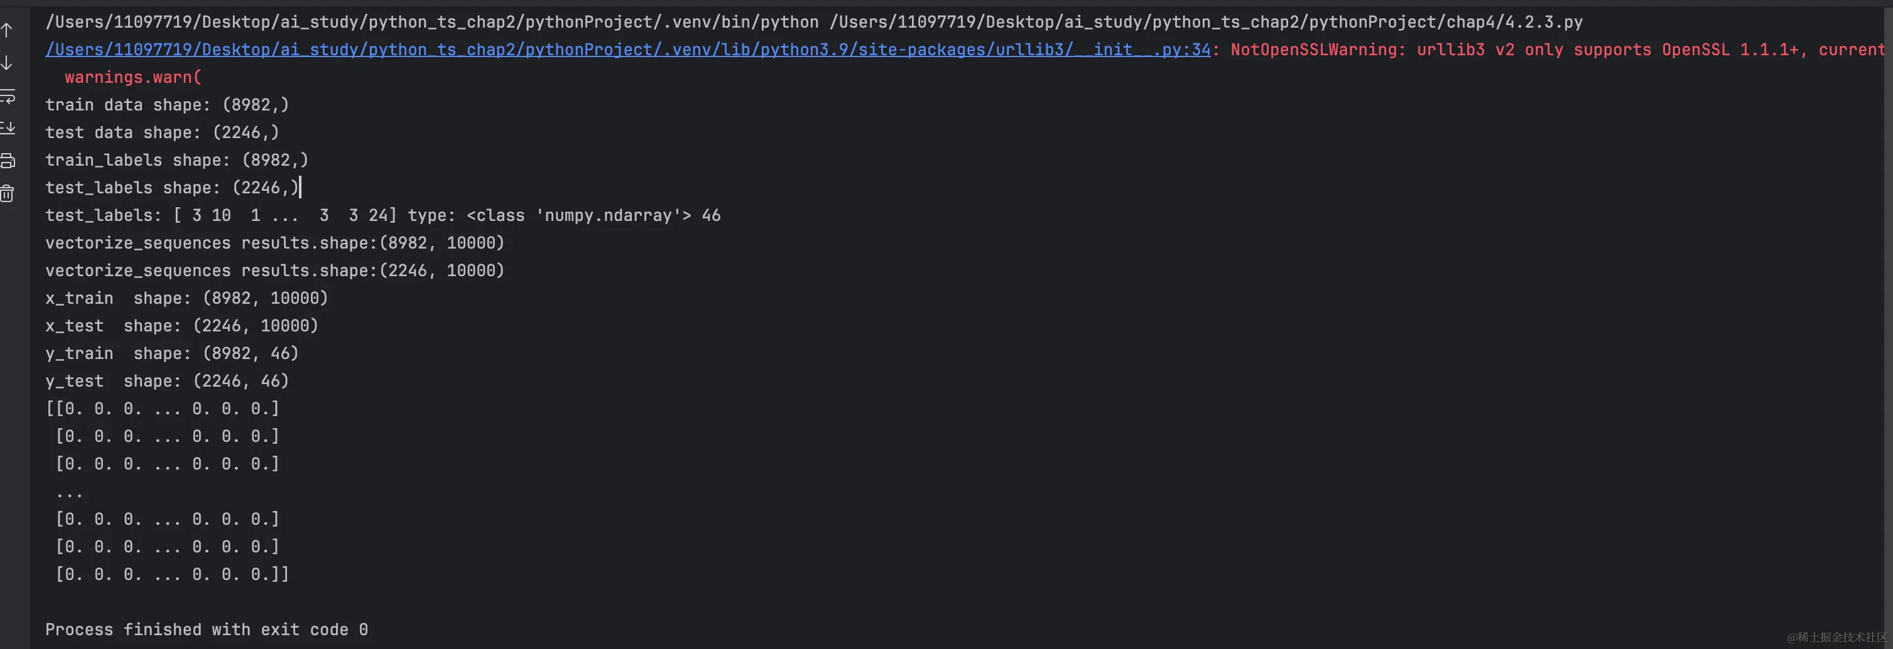The image size is (1893, 649).
Task: Click 'Process finished with exit code 0' text
Action: pos(207,629)
